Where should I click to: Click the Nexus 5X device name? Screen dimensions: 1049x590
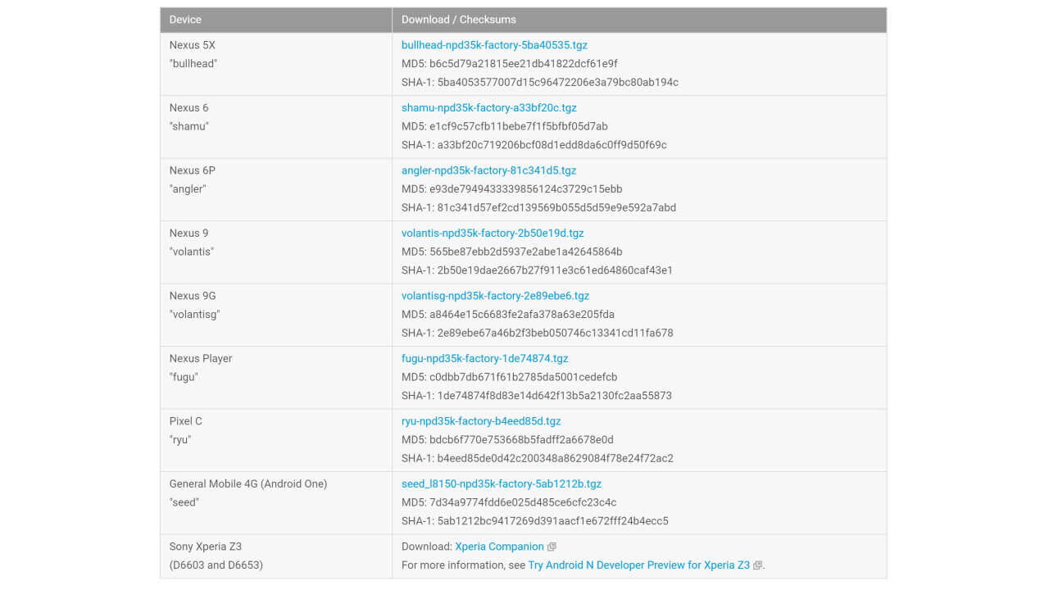point(192,45)
